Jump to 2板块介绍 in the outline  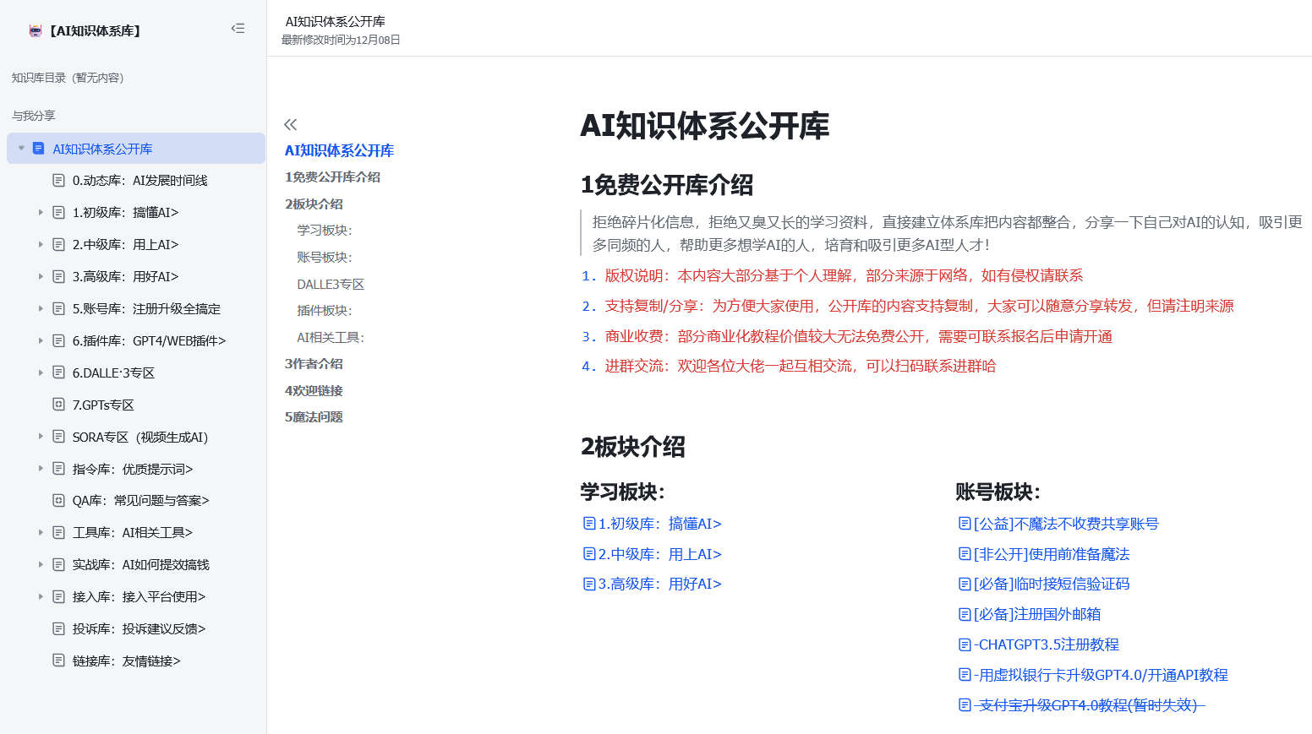(x=314, y=204)
